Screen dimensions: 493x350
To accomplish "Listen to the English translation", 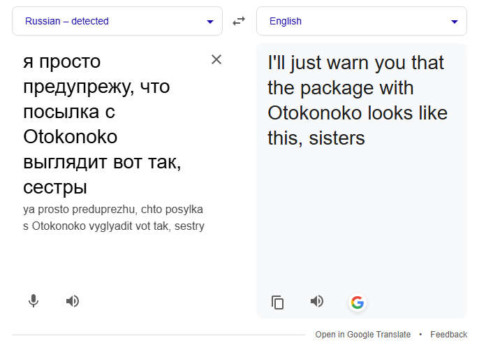I will click(317, 301).
